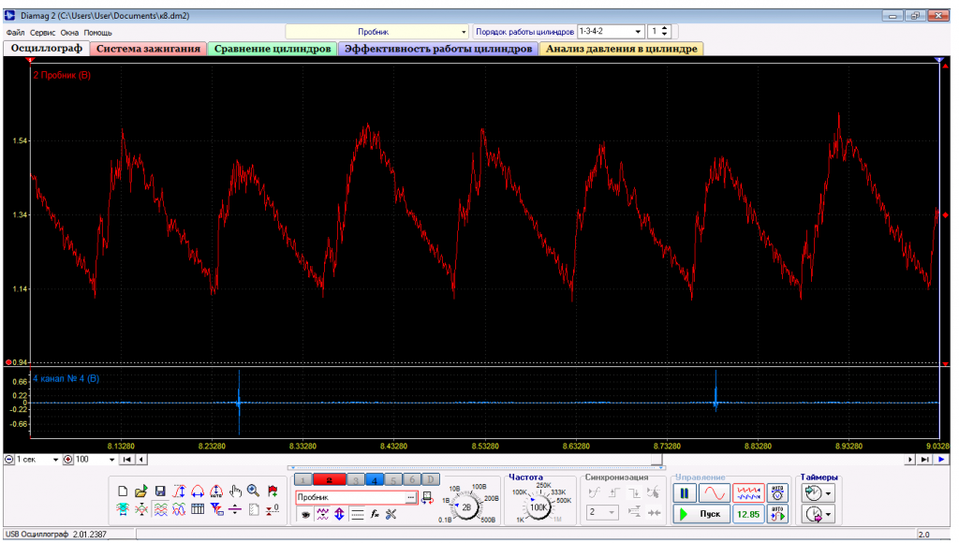This screenshot has height=543, width=959.
Task: Expand the first timer dropdown arrow
Action: [x=829, y=493]
